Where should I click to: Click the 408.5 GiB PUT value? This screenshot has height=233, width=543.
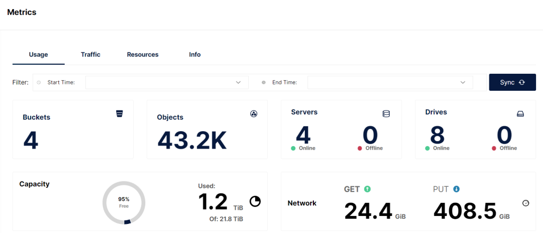[x=471, y=211]
